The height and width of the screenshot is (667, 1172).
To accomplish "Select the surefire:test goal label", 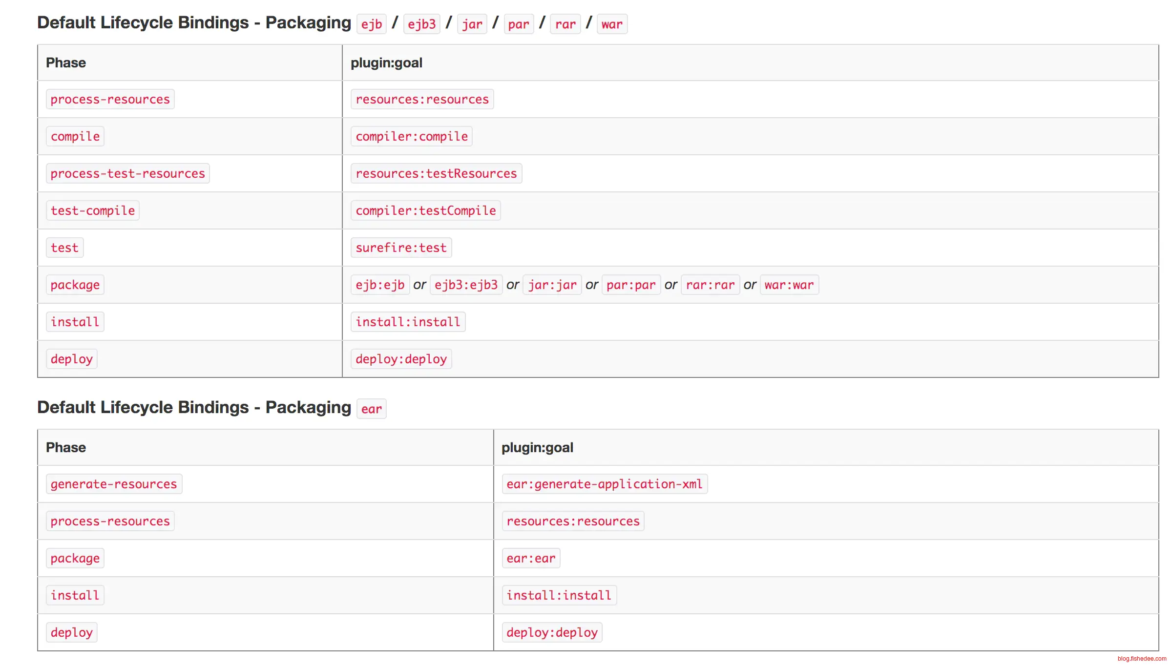I will pos(401,248).
